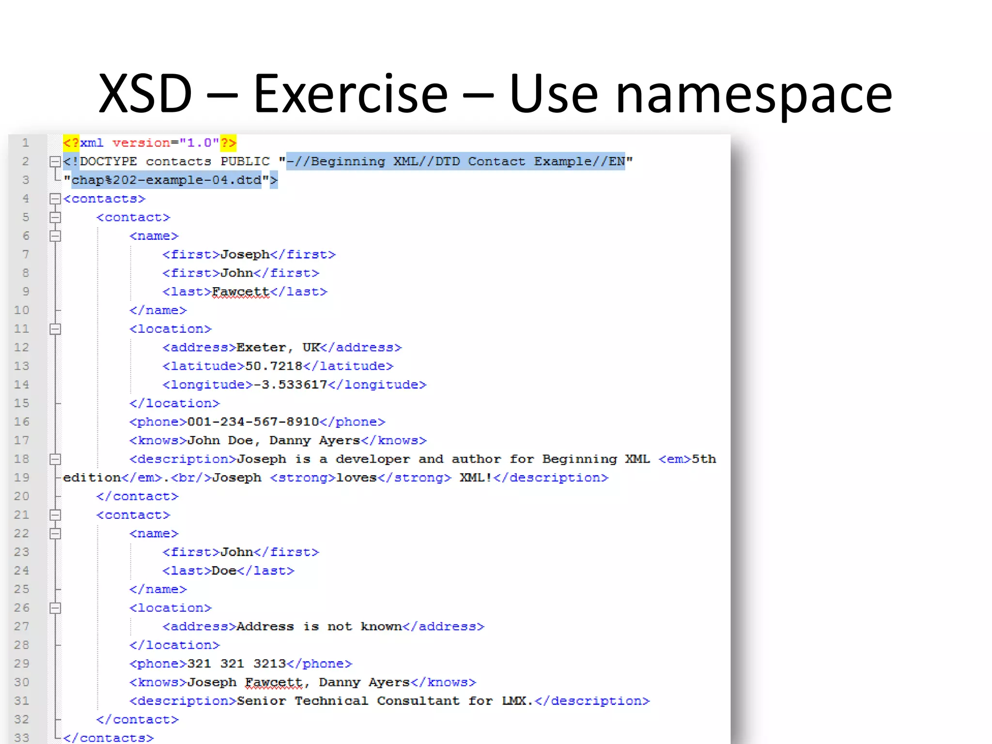992x744 pixels.
Task: Collapse the contacts fold on line 4
Action: [x=55, y=199]
